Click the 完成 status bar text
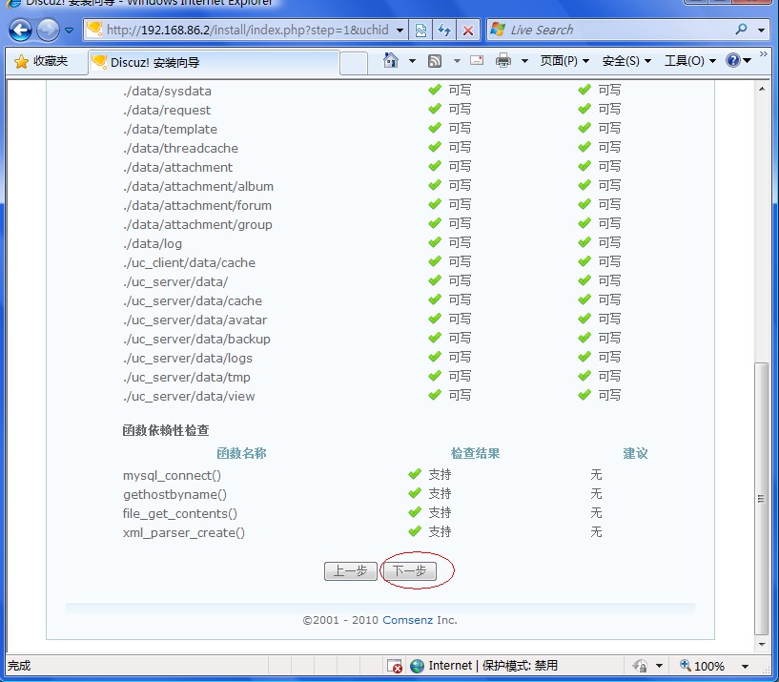 [19, 666]
